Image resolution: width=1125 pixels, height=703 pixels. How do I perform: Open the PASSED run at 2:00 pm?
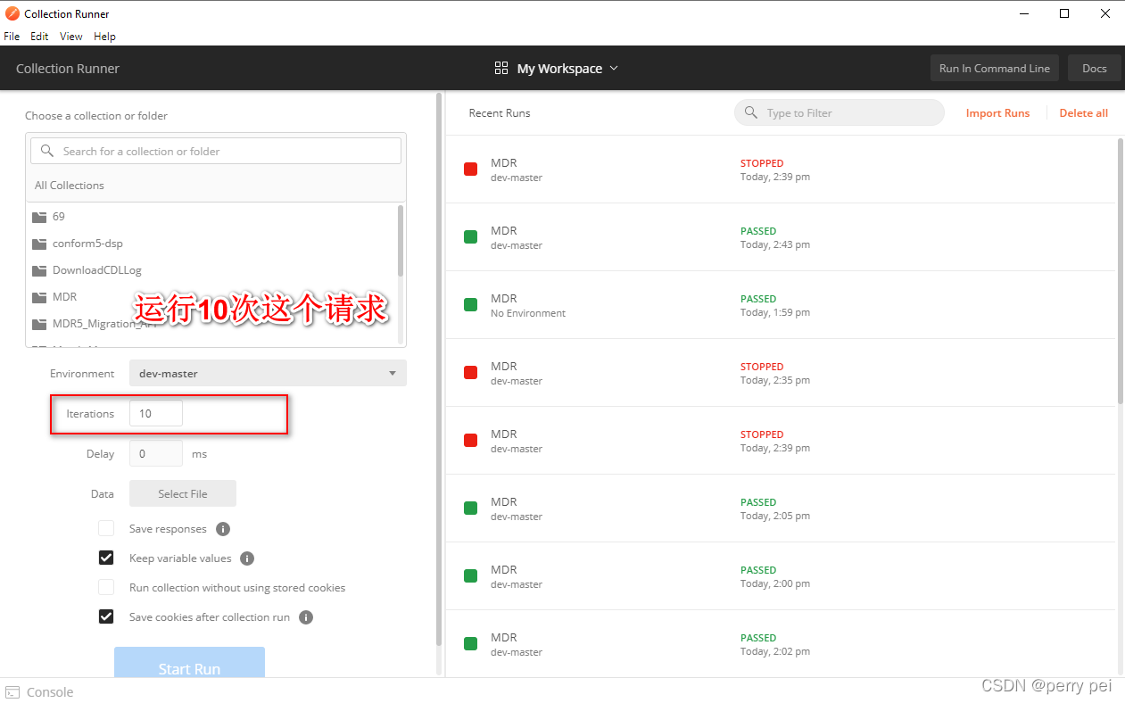pos(781,576)
